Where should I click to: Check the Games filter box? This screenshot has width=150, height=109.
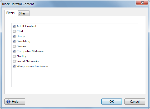coord(14,46)
